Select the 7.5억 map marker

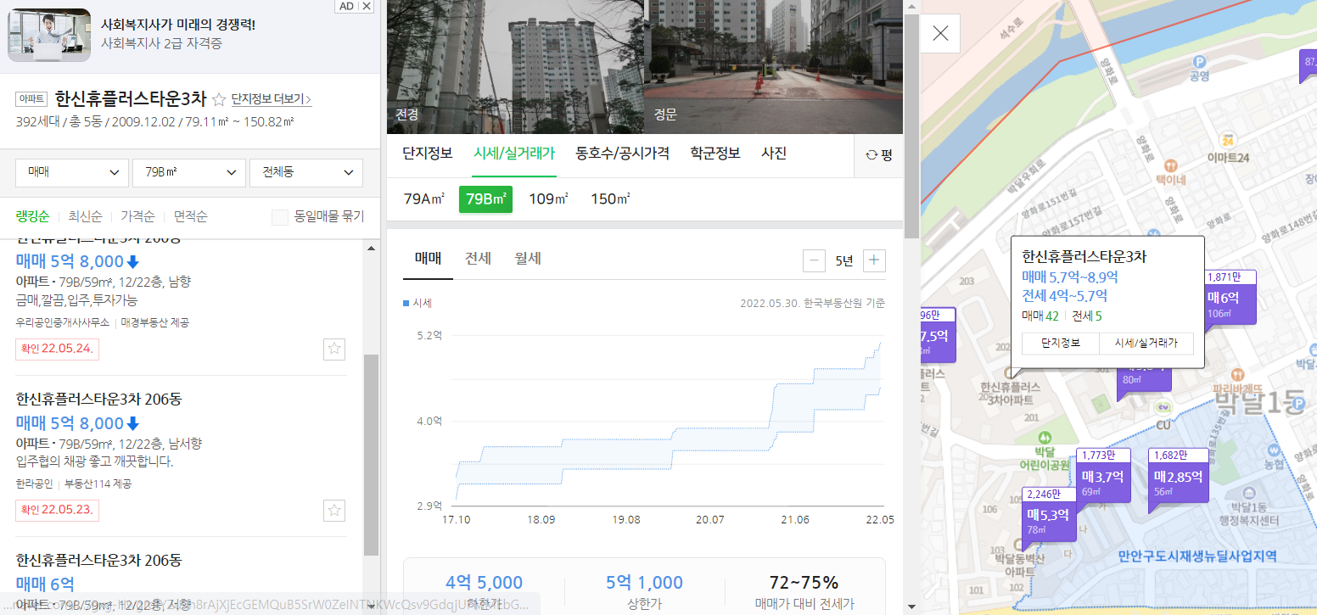pyautogui.click(x=938, y=335)
